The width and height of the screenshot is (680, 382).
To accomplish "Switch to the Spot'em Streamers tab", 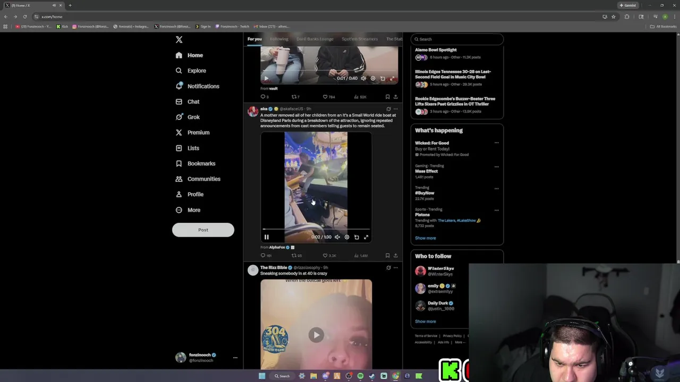I will [360, 39].
